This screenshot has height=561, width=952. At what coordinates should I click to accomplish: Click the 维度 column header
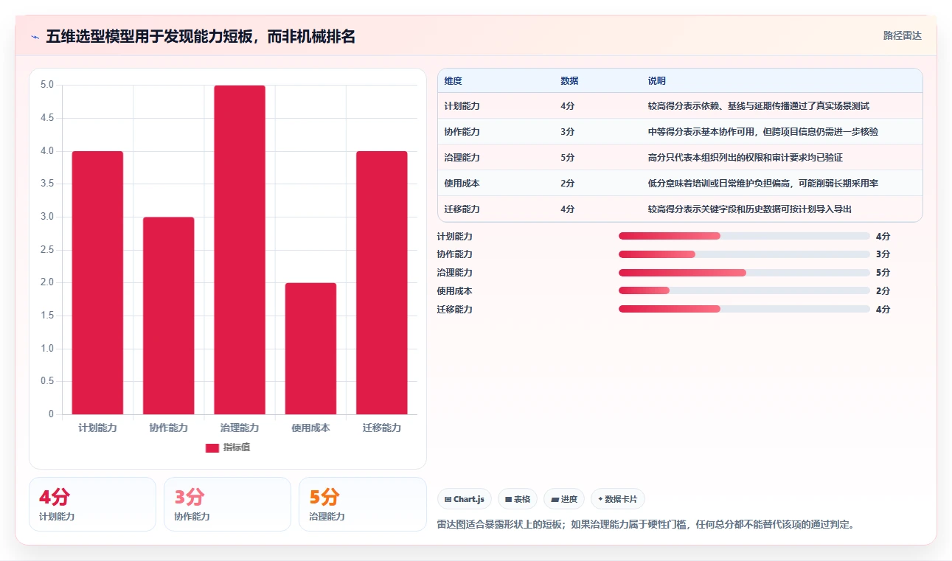pyautogui.click(x=454, y=80)
